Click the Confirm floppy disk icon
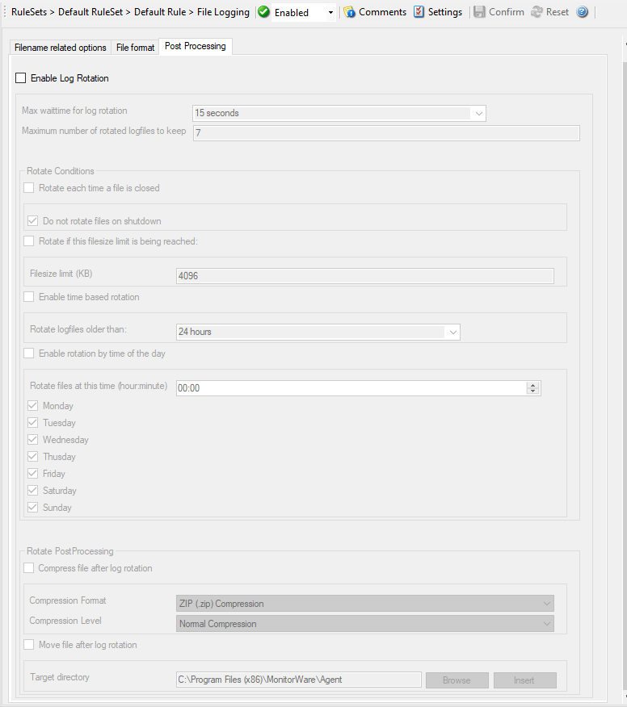The width and height of the screenshot is (627, 707). (x=479, y=12)
